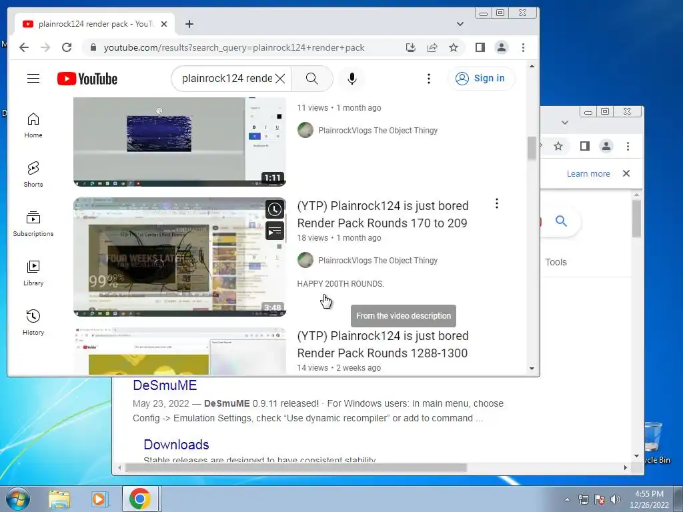Image resolution: width=683 pixels, height=512 pixels.
Task: Open the Windows Start menu
Action: pos(18,499)
